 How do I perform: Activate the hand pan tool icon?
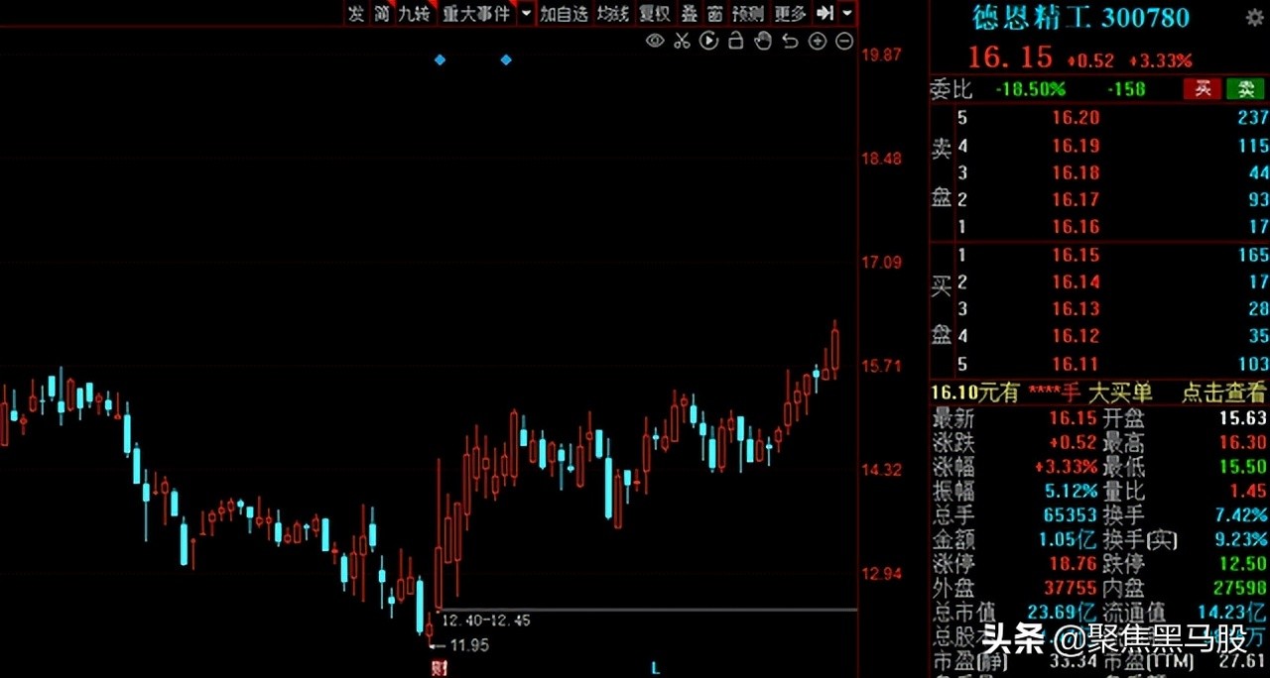click(x=761, y=41)
